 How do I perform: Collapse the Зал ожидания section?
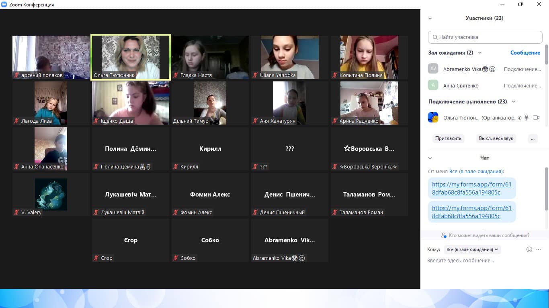pyautogui.click(x=479, y=53)
